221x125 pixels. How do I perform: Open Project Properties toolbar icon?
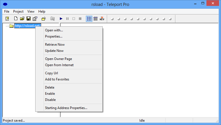tap(35, 19)
